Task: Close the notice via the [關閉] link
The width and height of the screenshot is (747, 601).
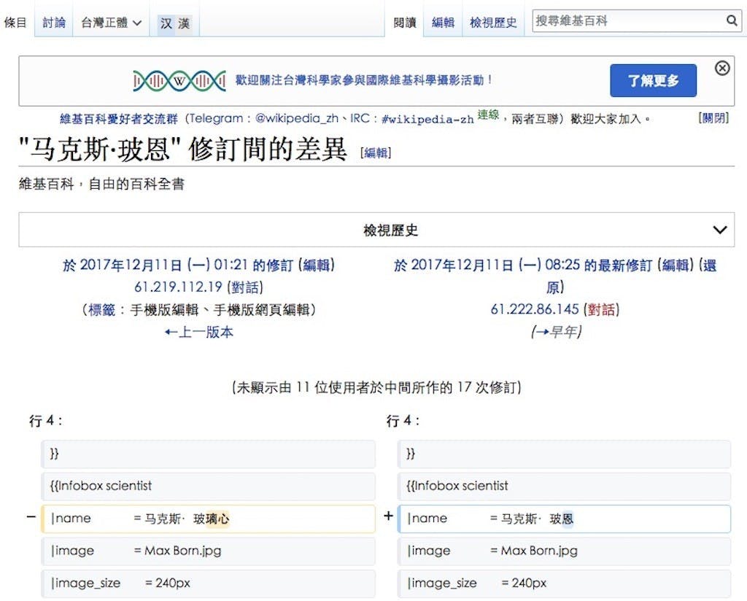Action: 713,117
